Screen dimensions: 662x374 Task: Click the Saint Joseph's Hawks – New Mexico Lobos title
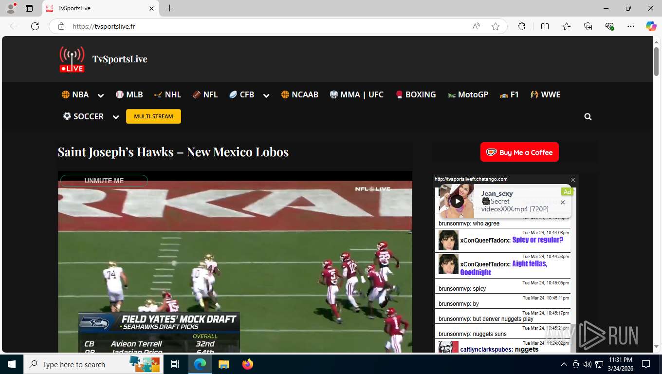pyautogui.click(x=173, y=152)
